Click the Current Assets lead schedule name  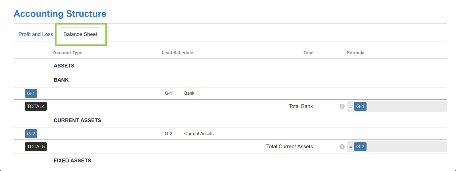[199, 134]
